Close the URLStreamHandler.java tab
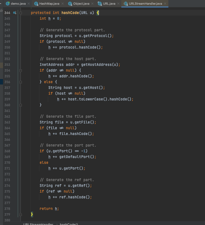 point(165,4)
